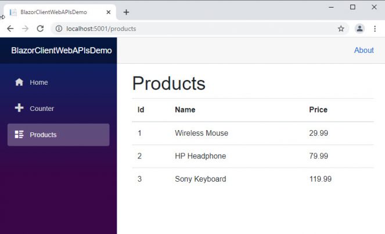385x234 pixels.
Task: Open the browser profile avatar icon
Action: point(359,28)
